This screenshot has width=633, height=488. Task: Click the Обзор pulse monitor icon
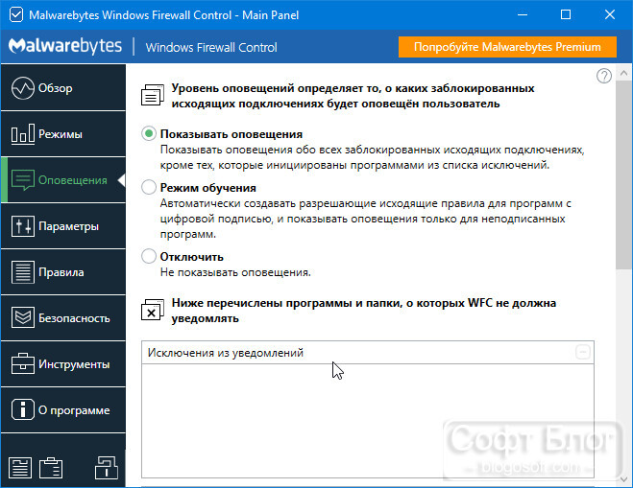(23, 88)
